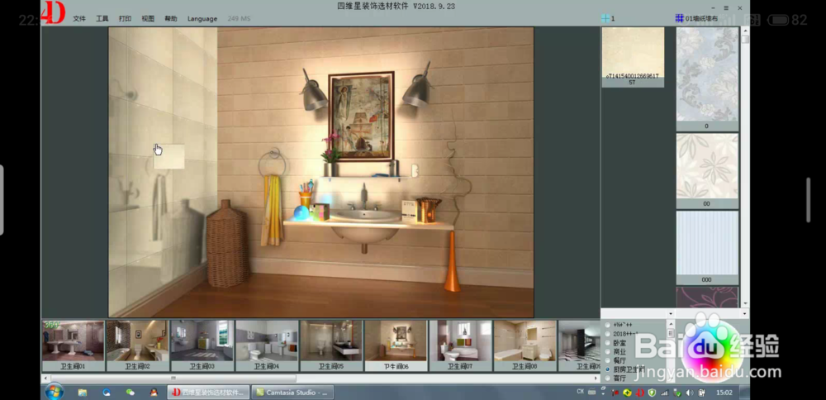Viewport: 826px width, 400px height.
Task: Select the 2018 category radio option
Action: (620, 334)
